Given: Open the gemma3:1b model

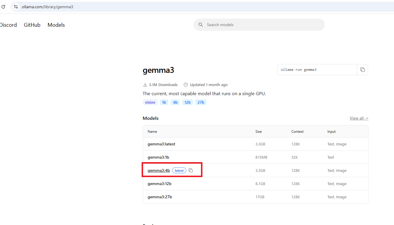Looking at the screenshot, I should click(x=158, y=157).
